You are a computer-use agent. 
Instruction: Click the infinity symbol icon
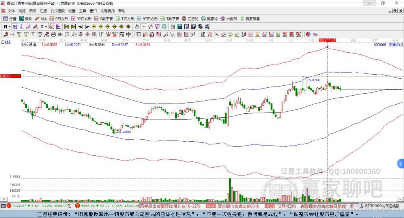click(x=315, y=34)
